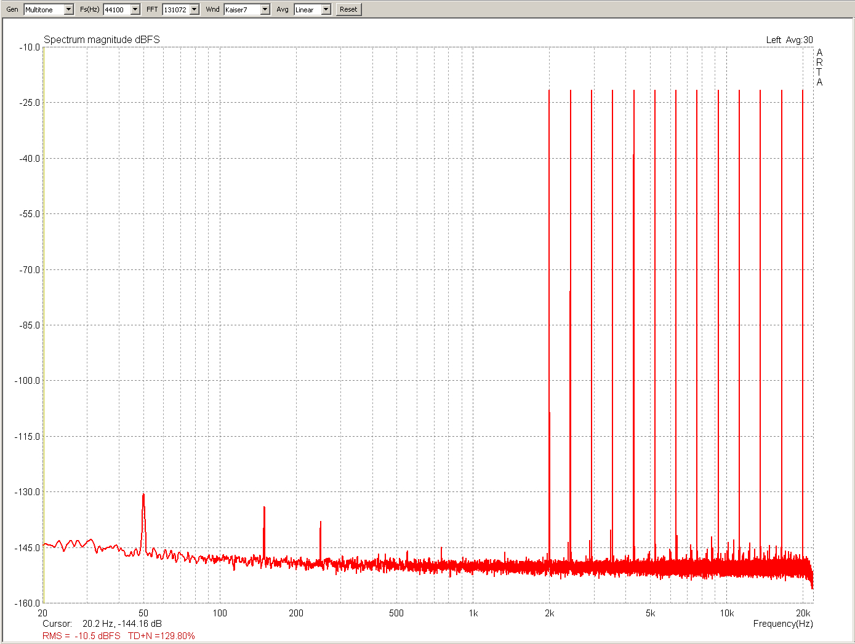Image resolution: width=855 pixels, height=644 pixels.
Task: Expand the Fs(Hz) sample rate dropdown
Action: [135, 10]
